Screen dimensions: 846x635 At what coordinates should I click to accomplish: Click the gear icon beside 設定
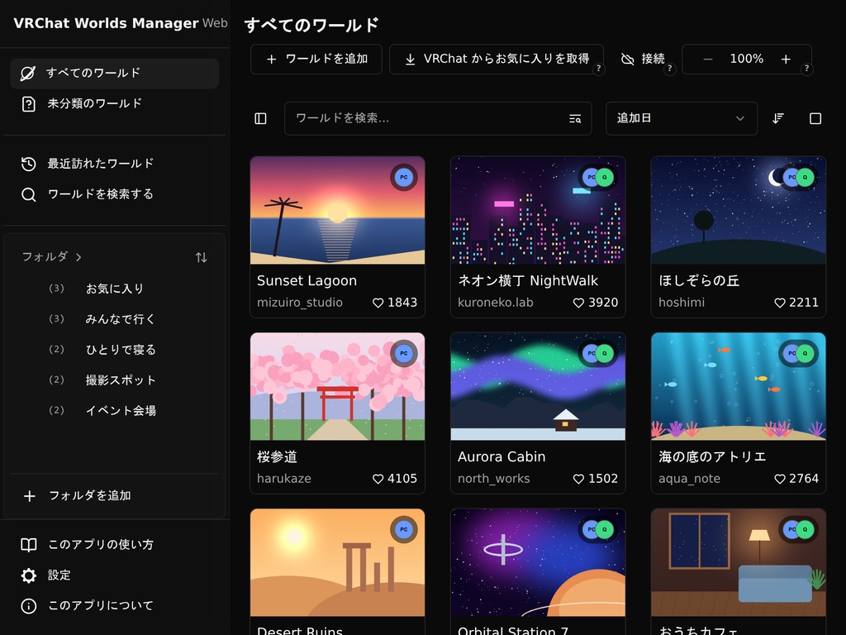pyautogui.click(x=28, y=575)
